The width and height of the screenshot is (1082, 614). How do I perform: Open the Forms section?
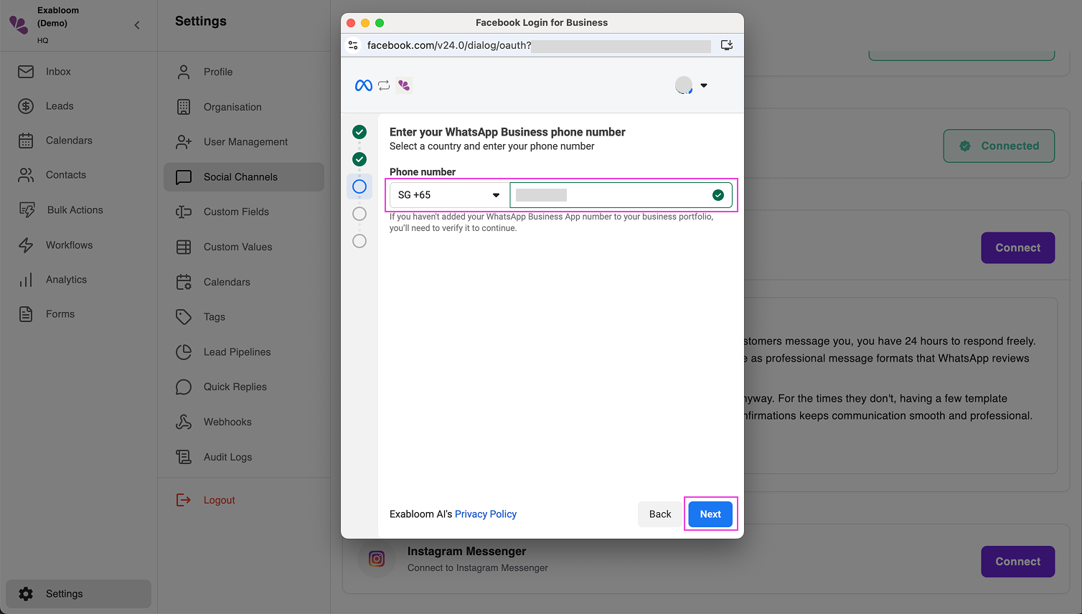point(60,313)
